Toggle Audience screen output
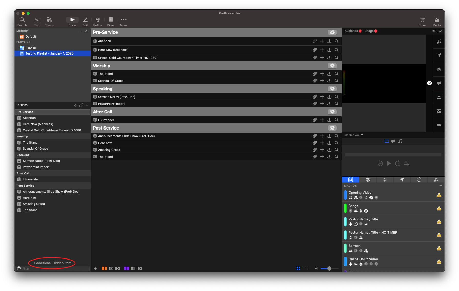 point(353,31)
